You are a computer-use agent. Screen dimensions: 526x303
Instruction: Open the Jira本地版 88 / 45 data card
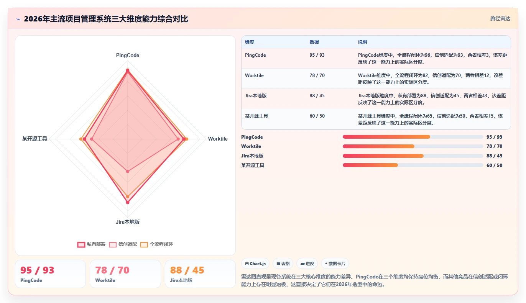(x=200, y=274)
